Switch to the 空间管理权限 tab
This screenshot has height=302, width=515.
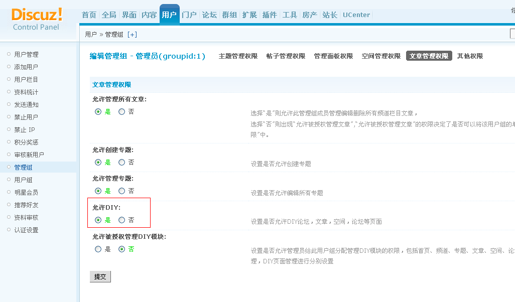(x=381, y=56)
